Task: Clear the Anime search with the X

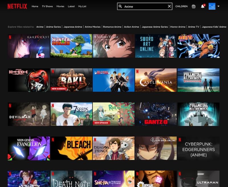Action: click(169, 6)
